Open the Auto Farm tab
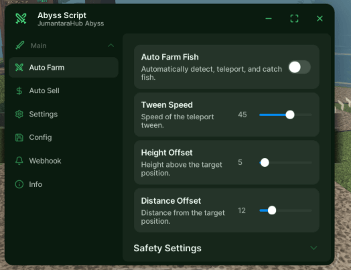351x270 pixels. pyautogui.click(x=64, y=68)
